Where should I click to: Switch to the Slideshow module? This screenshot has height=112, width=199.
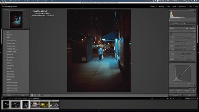tap(182, 6)
